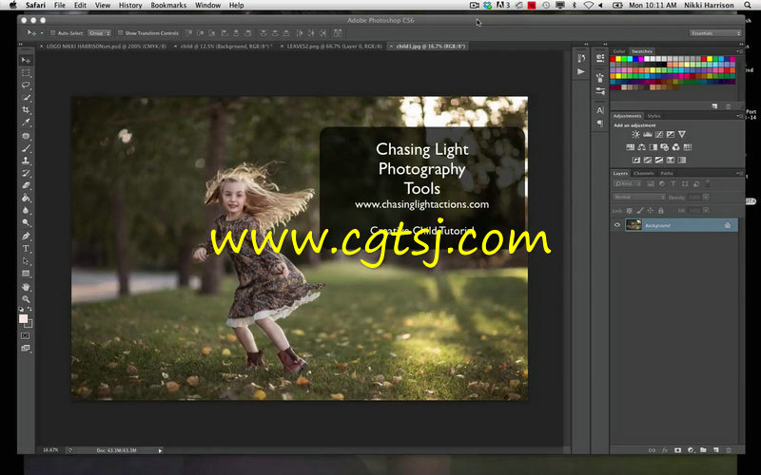Image resolution: width=761 pixels, height=475 pixels.
Task: Open the Bookmarks menu
Action: (x=168, y=5)
